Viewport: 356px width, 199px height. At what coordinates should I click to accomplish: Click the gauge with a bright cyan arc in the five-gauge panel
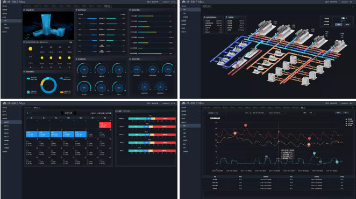click(x=168, y=69)
